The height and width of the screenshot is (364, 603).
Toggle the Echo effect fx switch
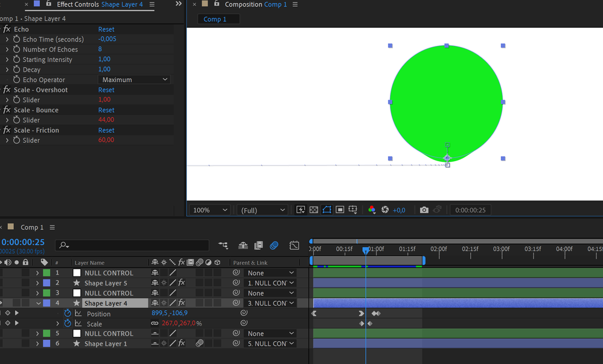[7, 29]
